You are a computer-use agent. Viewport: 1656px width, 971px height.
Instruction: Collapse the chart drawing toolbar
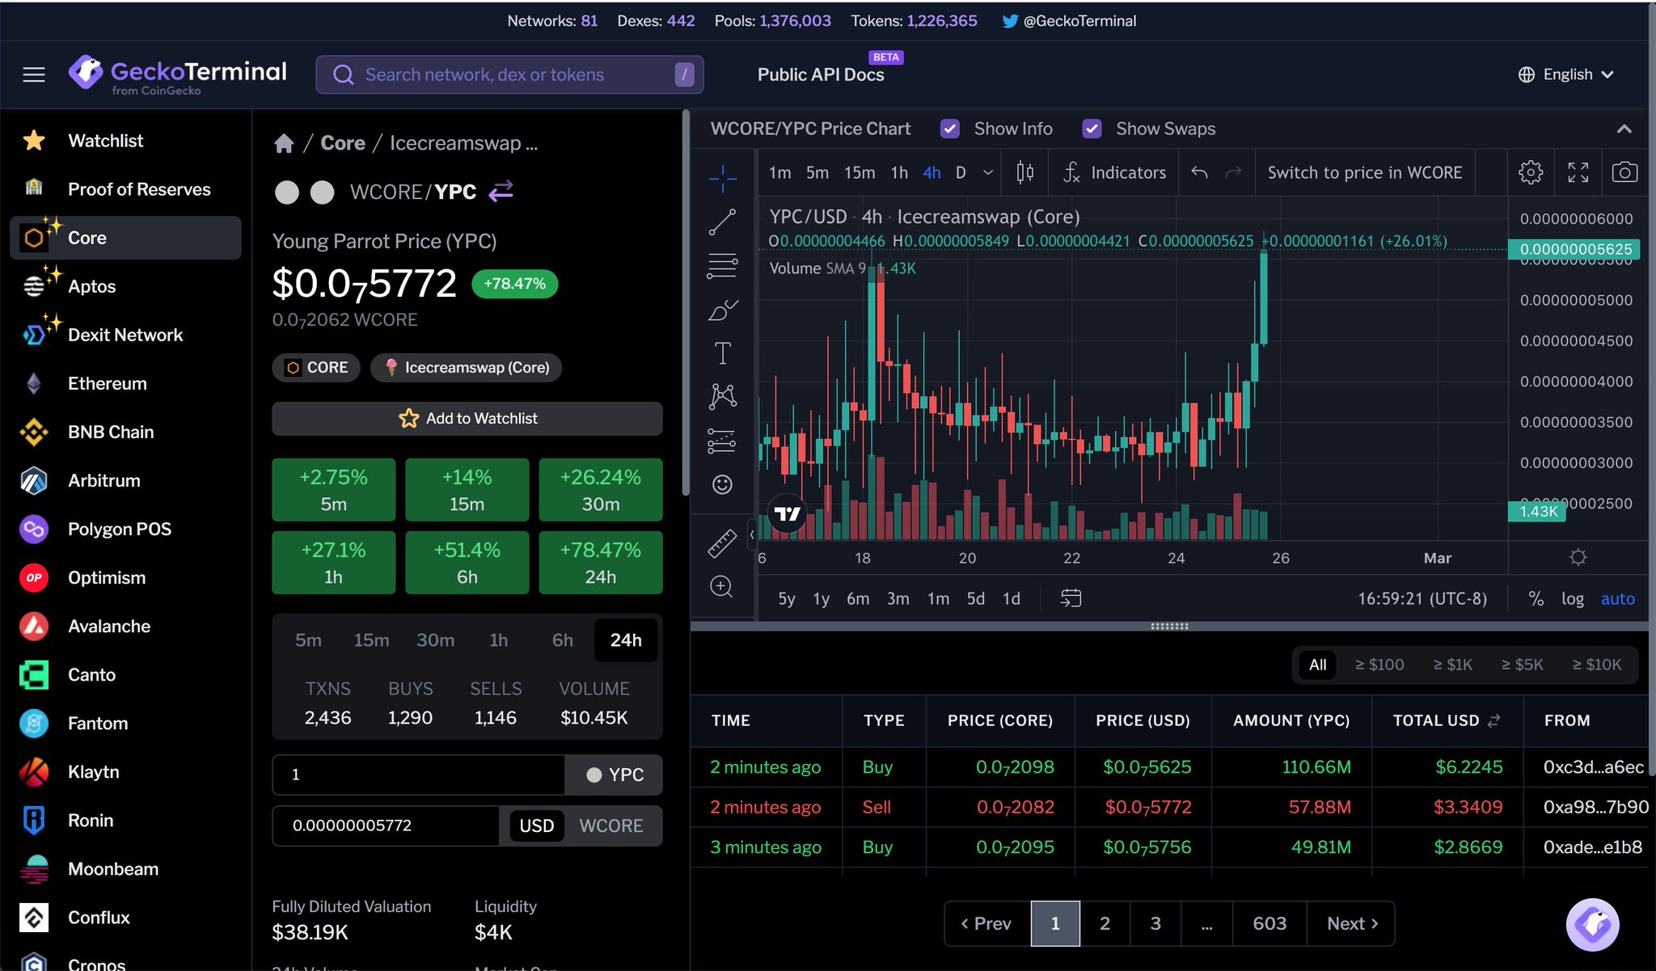[752, 534]
